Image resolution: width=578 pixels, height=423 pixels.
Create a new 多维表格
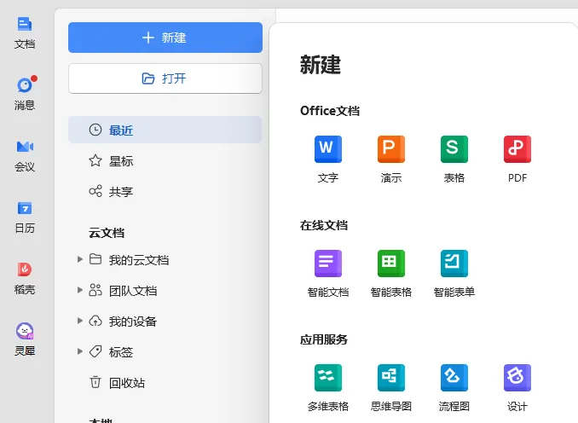(x=328, y=388)
